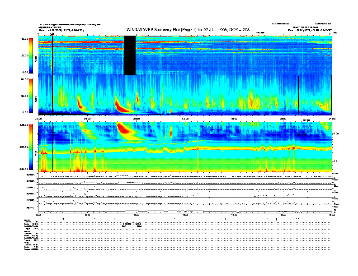Click the '10' tick on TNR right axis
This screenshot has width=358, height=276.
335,161
